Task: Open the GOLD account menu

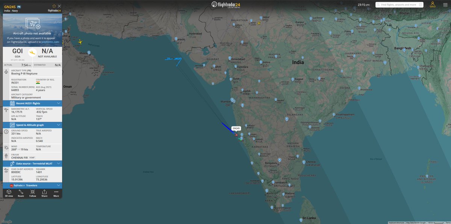Action: point(433,5)
